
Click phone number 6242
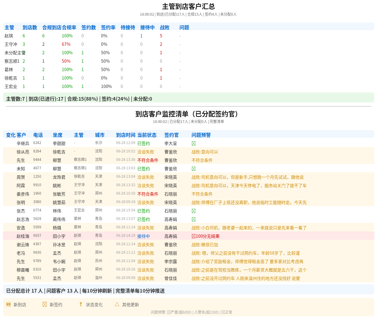37,143
